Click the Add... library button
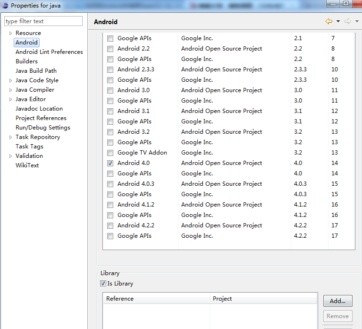 (338, 301)
